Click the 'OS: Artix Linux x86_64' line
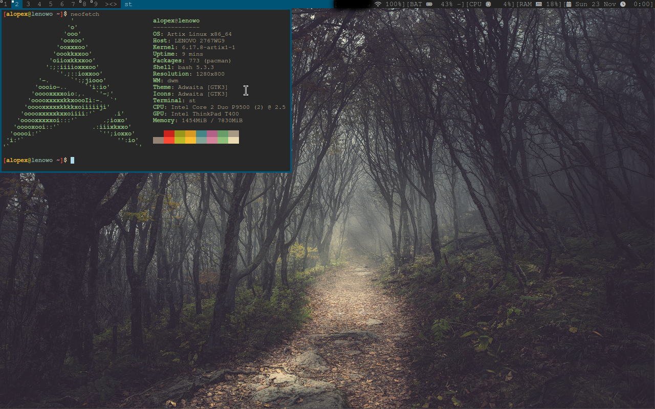This screenshot has width=655, height=409. click(x=192, y=34)
